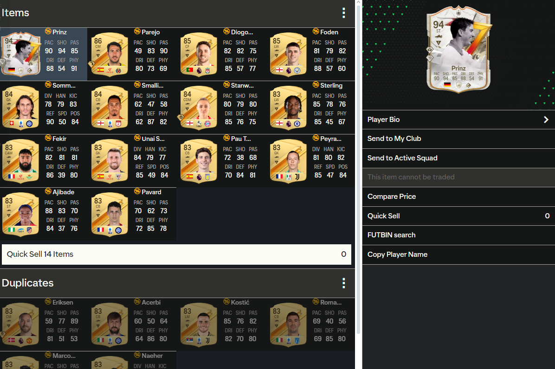
Task: Click the Stanw... player name
Action: [242, 86]
